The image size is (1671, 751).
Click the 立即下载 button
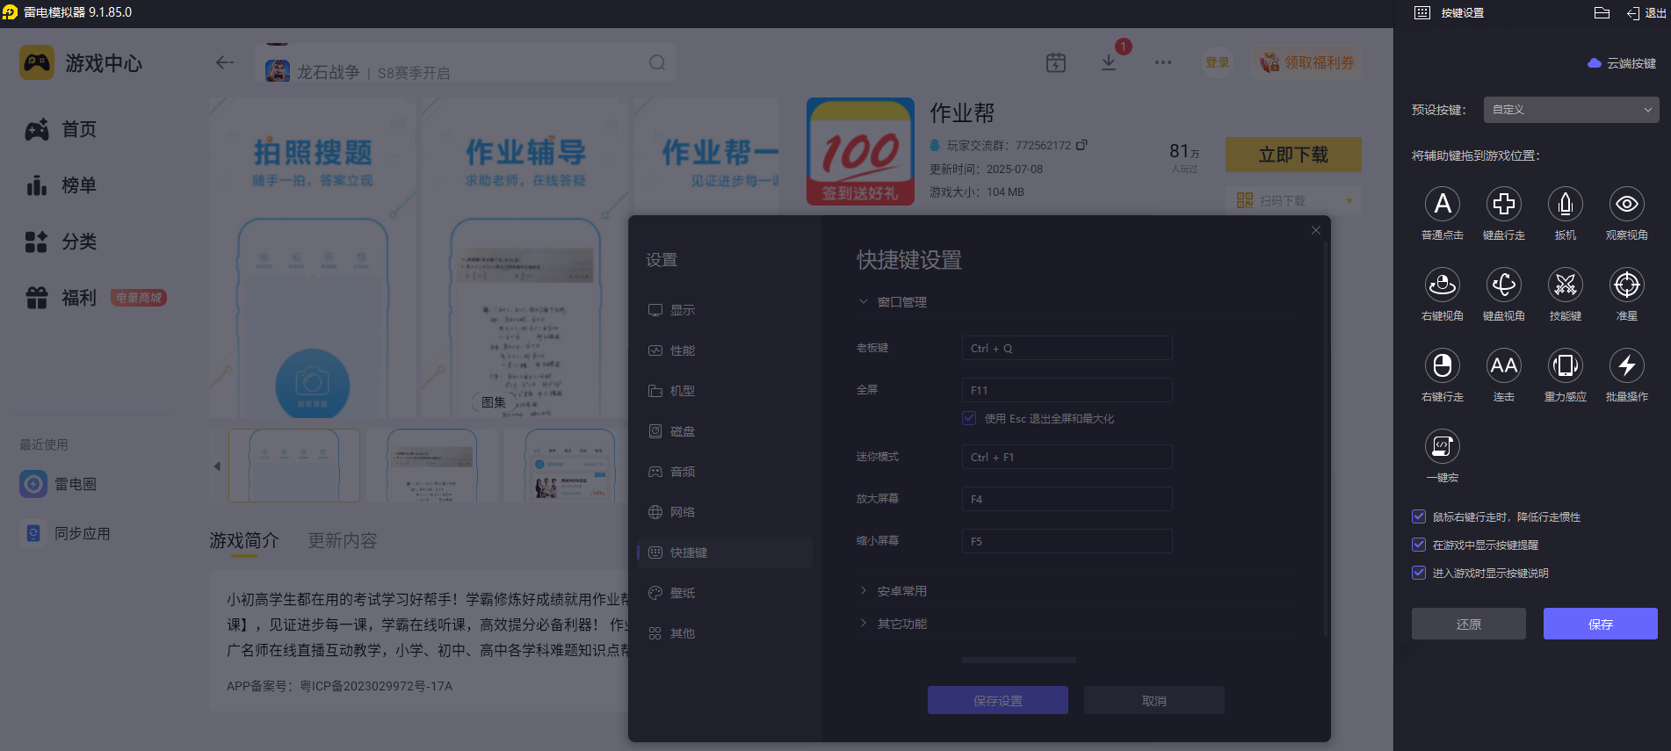pos(1293,155)
